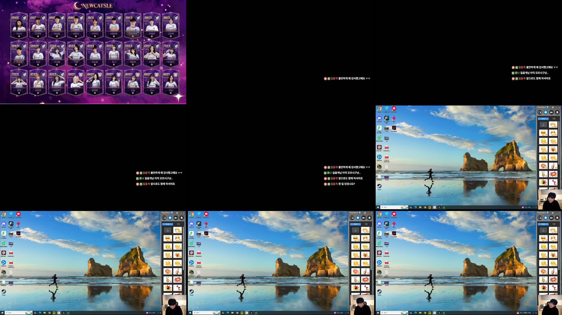
Task: Pick the bomb explosion emoticon in bottom-right feed
Action: point(543,288)
